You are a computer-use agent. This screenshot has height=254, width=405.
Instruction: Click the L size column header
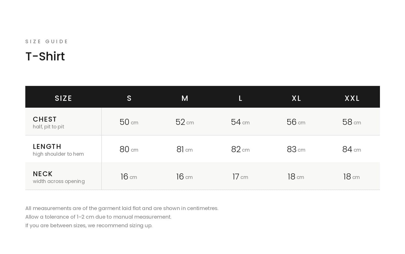[241, 98]
